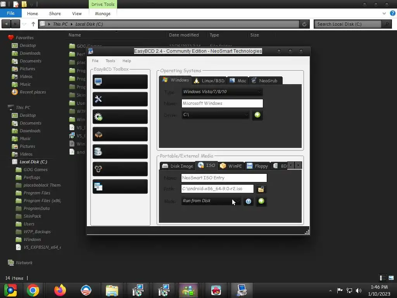Viewport: 397px width, 298px height.
Task: Refresh the Explorer address bar
Action: [x=304, y=24]
